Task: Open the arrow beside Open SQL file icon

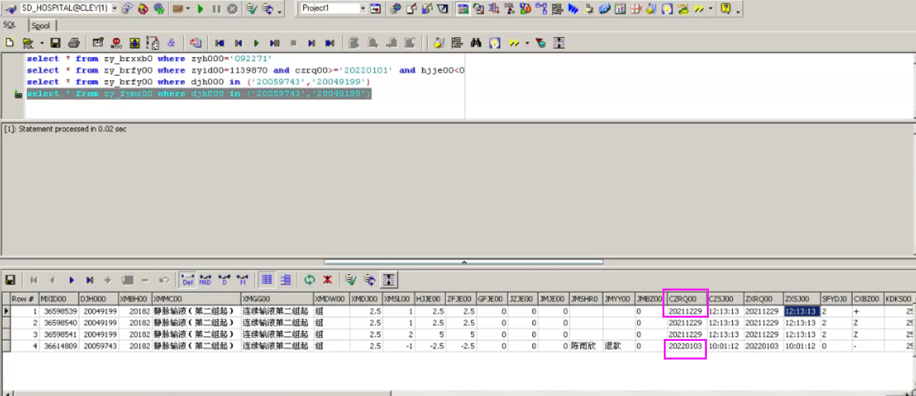Action: [42, 43]
